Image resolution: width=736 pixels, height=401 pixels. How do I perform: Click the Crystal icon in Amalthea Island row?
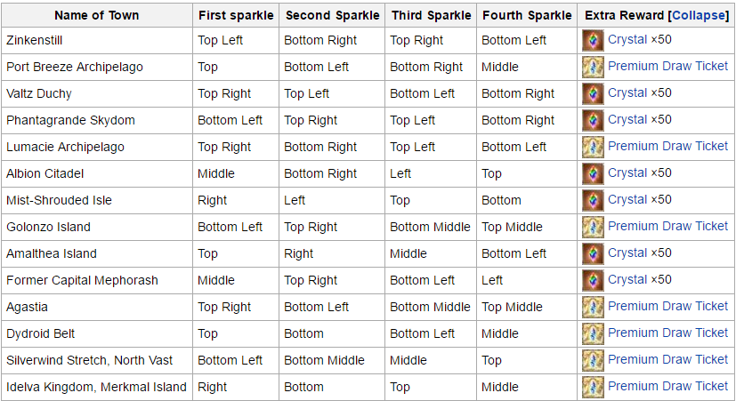(593, 253)
